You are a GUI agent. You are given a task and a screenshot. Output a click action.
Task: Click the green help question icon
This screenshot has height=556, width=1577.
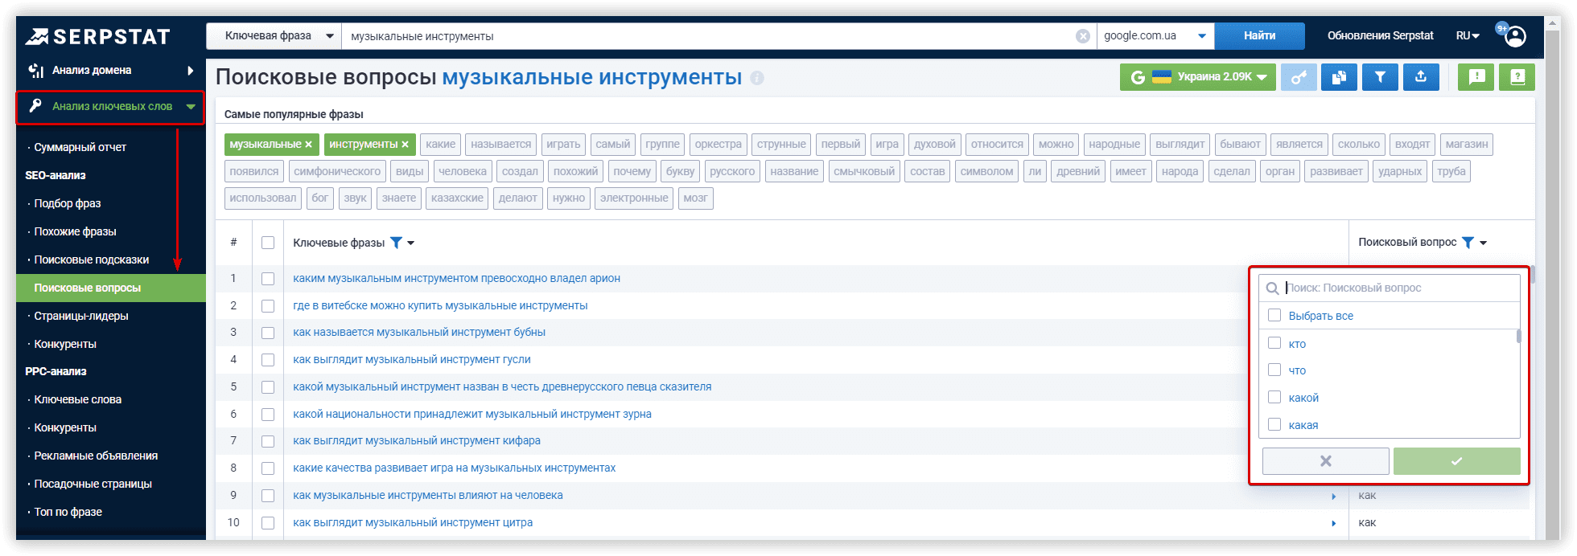point(1517,77)
